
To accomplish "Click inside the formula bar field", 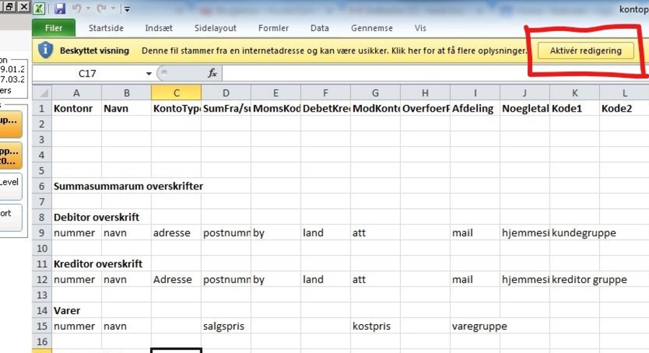I will (x=436, y=73).
